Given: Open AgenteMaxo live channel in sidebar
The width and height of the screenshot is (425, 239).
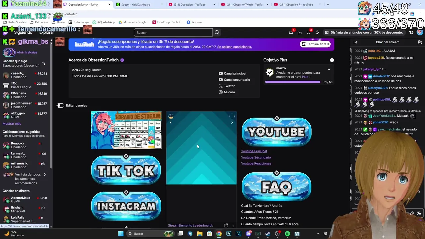Looking at the screenshot, I should (25, 199).
